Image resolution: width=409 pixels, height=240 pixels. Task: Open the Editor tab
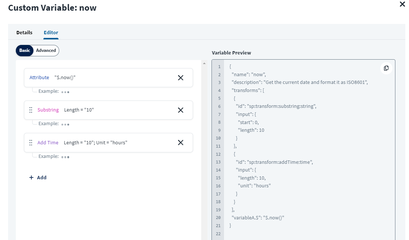[51, 32]
